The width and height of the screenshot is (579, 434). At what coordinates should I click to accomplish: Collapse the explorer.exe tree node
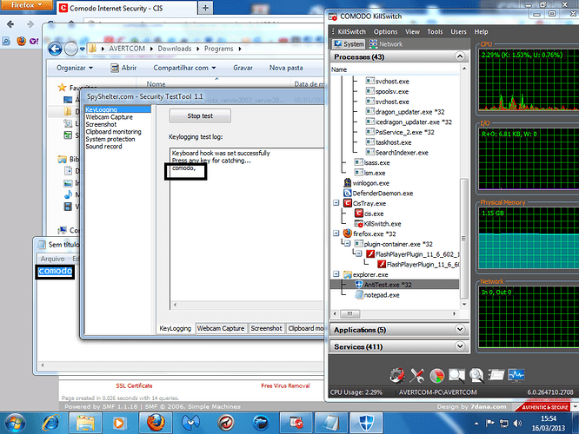click(336, 274)
